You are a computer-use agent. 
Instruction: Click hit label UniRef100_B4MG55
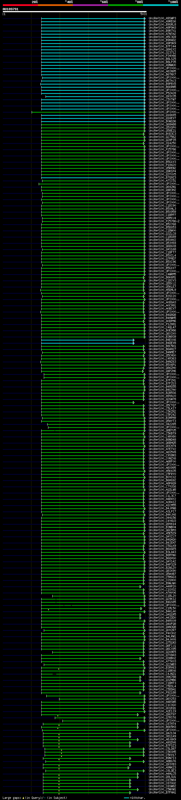(x=162, y=387)
